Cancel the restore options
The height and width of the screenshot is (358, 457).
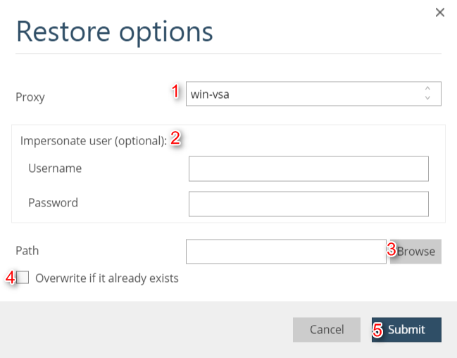(x=327, y=329)
